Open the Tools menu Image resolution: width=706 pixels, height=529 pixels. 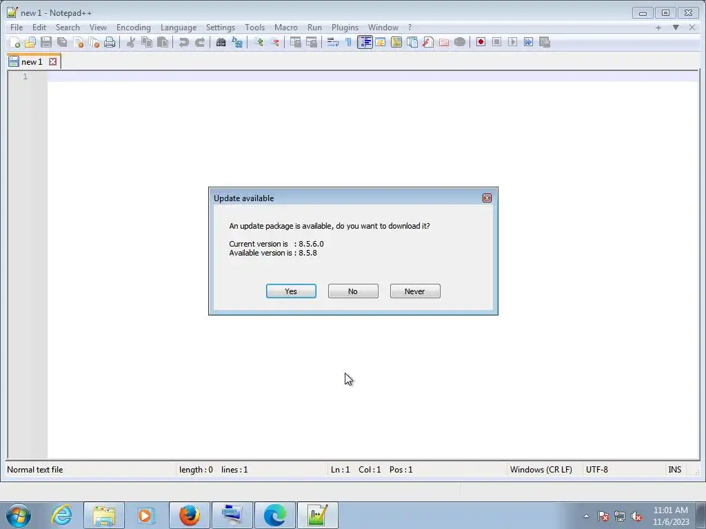coord(254,28)
